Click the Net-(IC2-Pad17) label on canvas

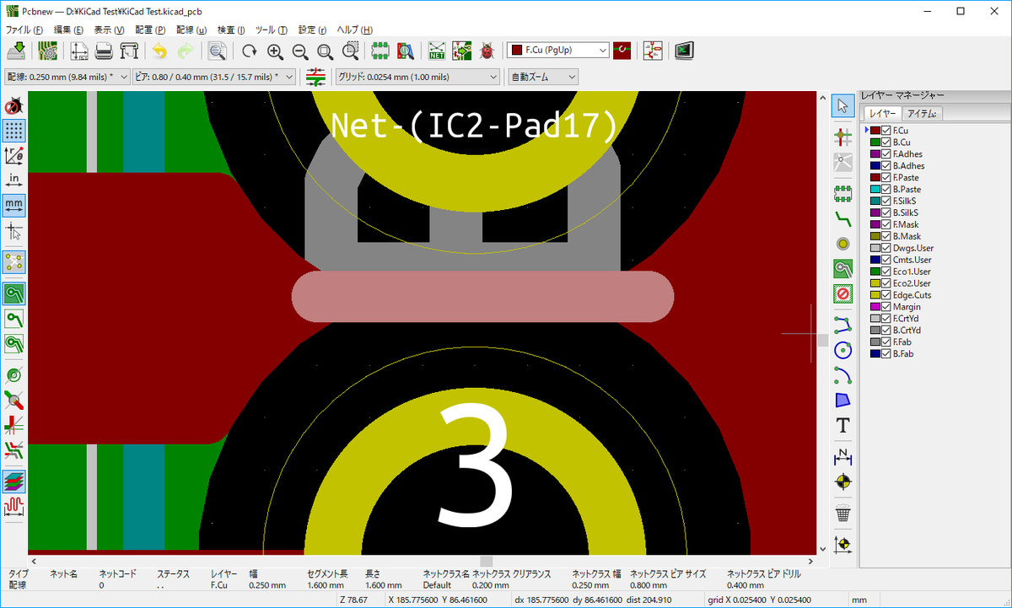point(475,125)
